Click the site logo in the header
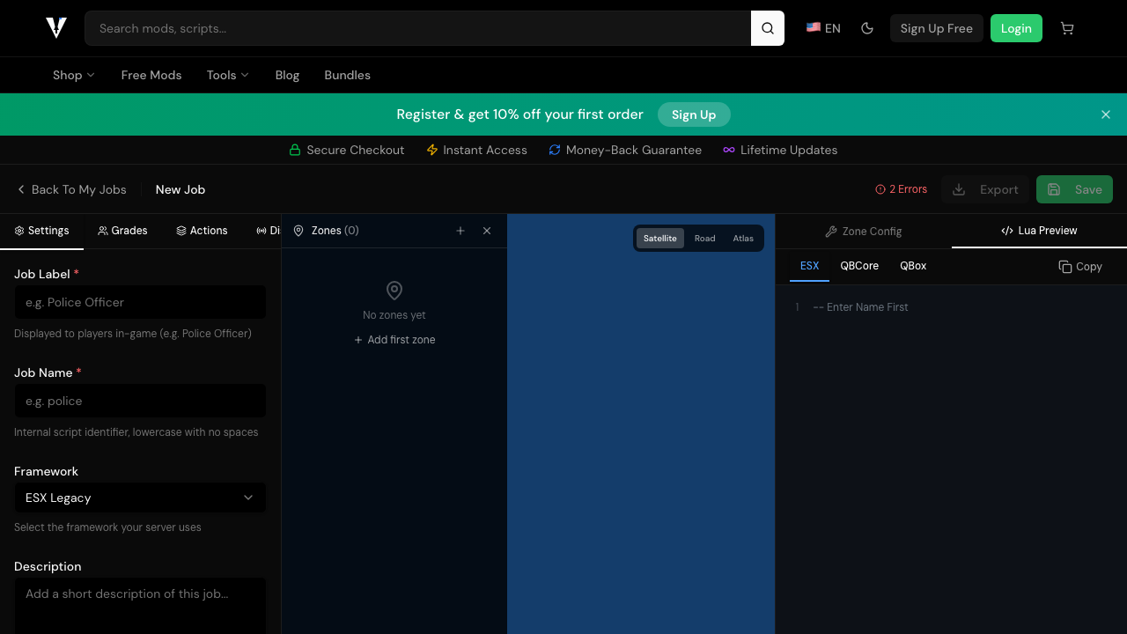 point(56,28)
